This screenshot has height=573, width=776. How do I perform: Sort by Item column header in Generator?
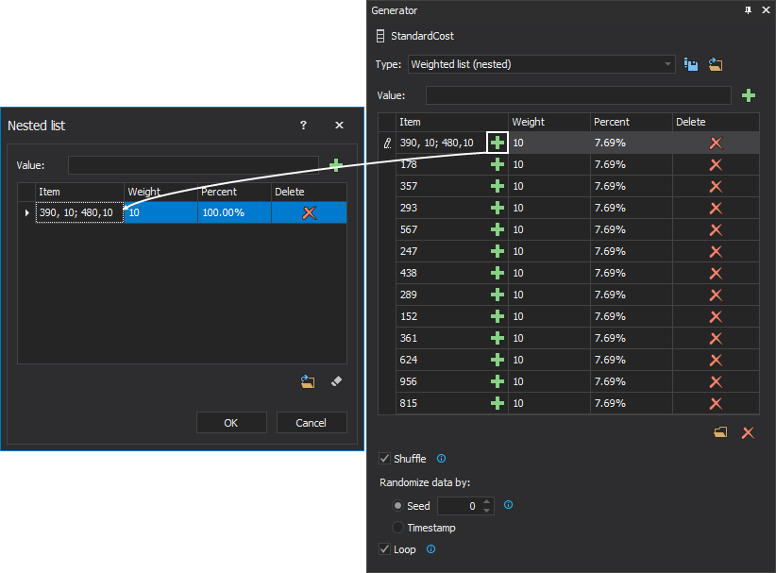pyautogui.click(x=452, y=122)
